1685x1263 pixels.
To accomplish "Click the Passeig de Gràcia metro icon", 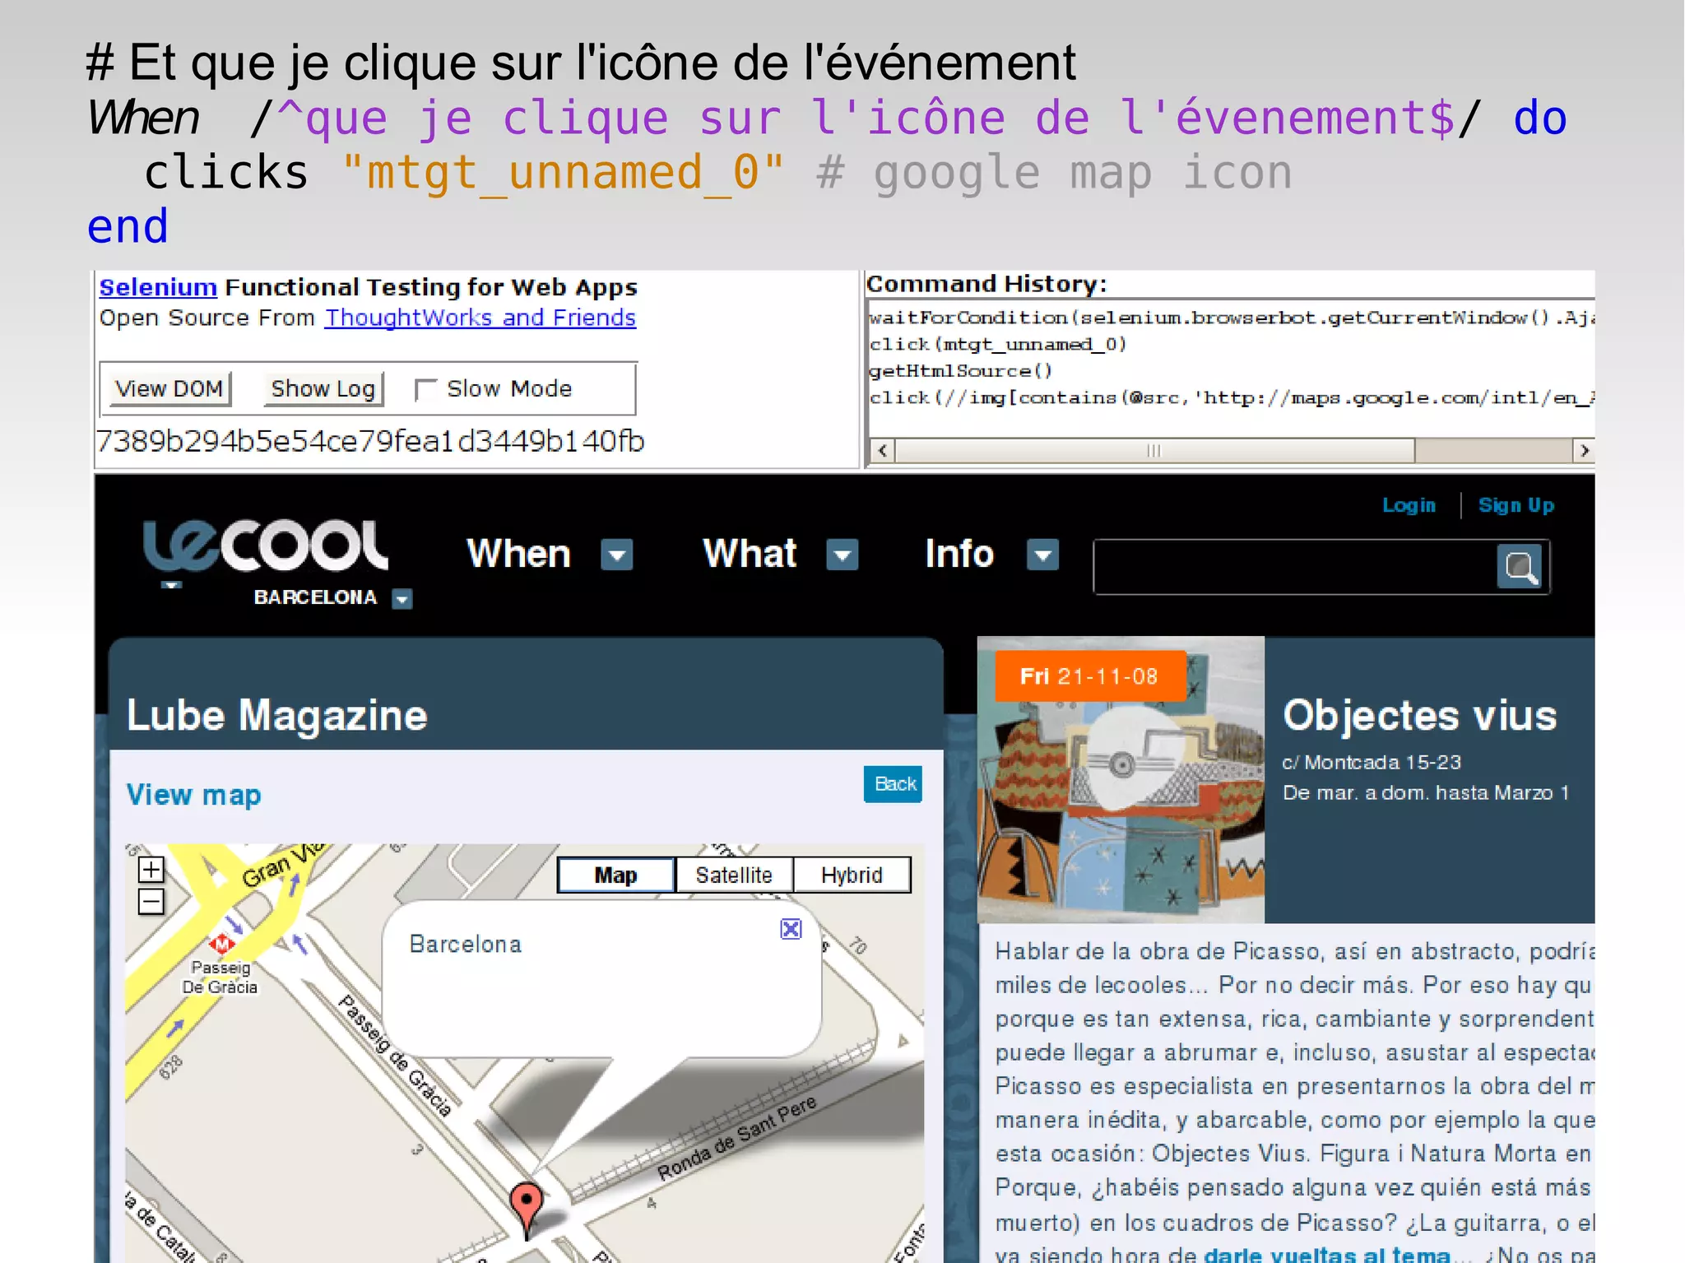I will [x=221, y=943].
